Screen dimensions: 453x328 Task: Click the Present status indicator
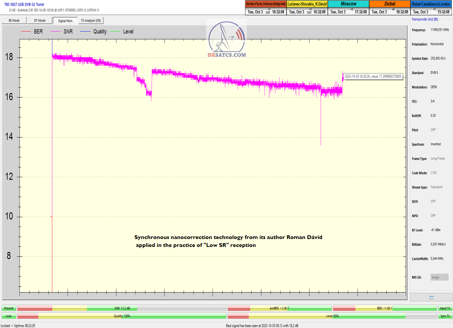(8, 308)
